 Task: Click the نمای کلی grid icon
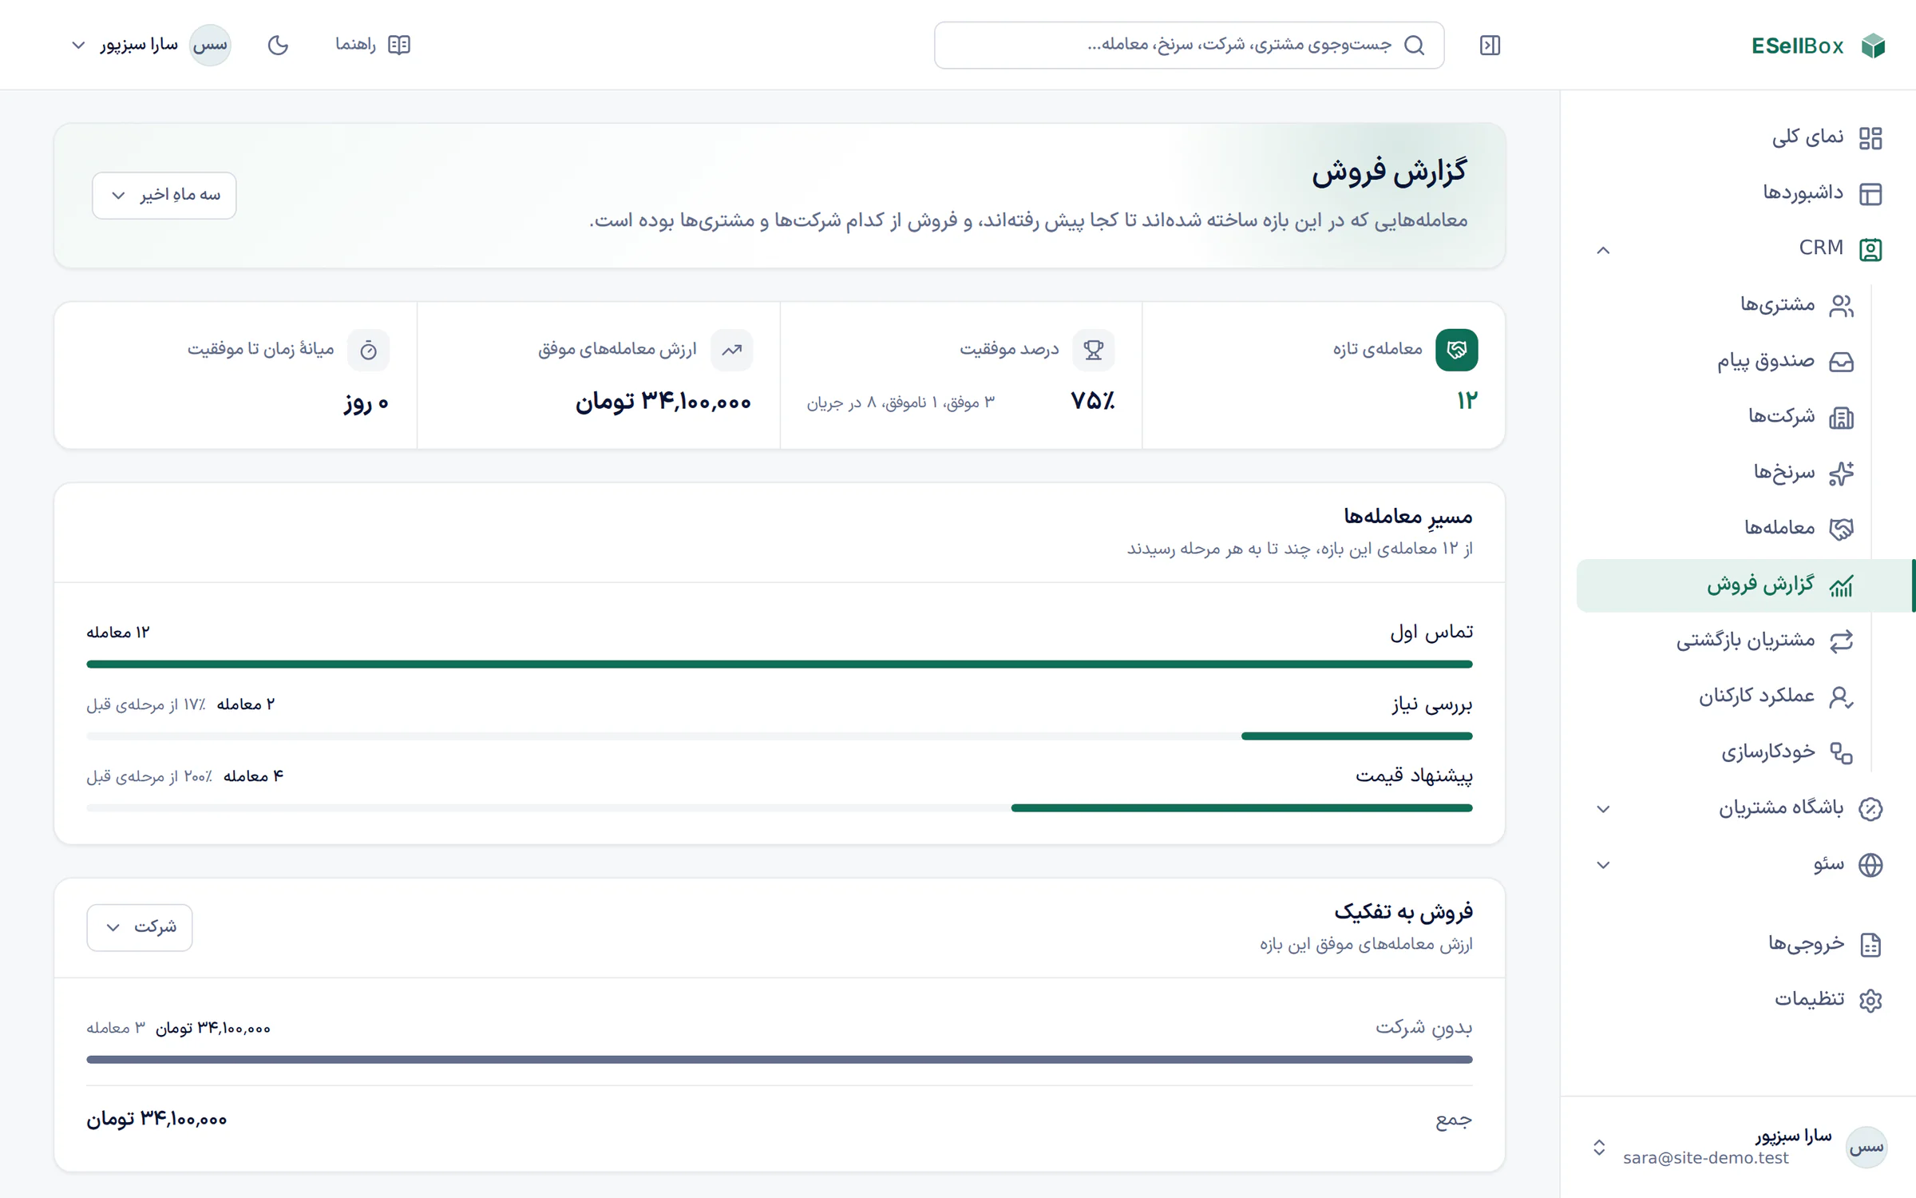click(1870, 138)
